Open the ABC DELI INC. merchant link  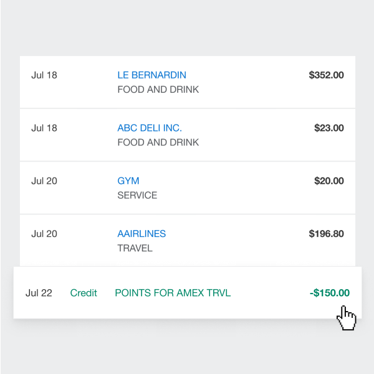(x=150, y=128)
